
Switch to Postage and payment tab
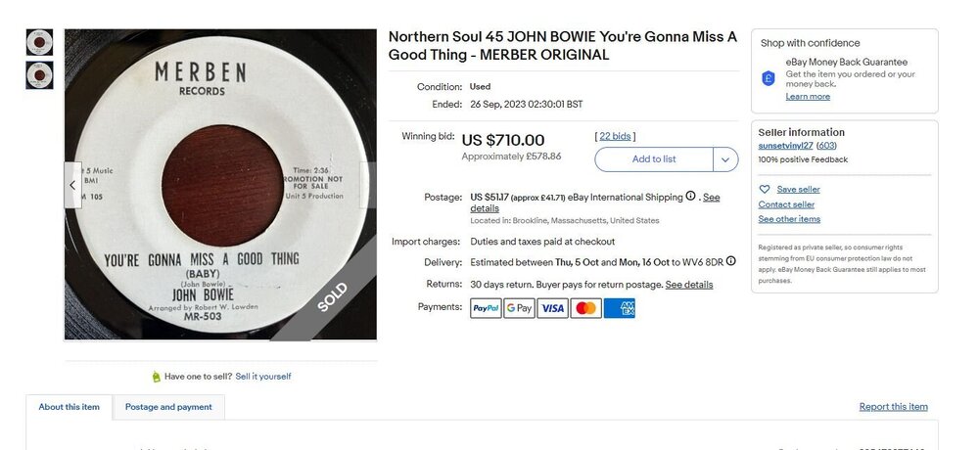pyautogui.click(x=168, y=407)
